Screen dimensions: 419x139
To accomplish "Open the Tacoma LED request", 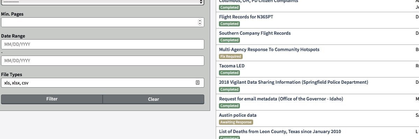I will (232, 66).
